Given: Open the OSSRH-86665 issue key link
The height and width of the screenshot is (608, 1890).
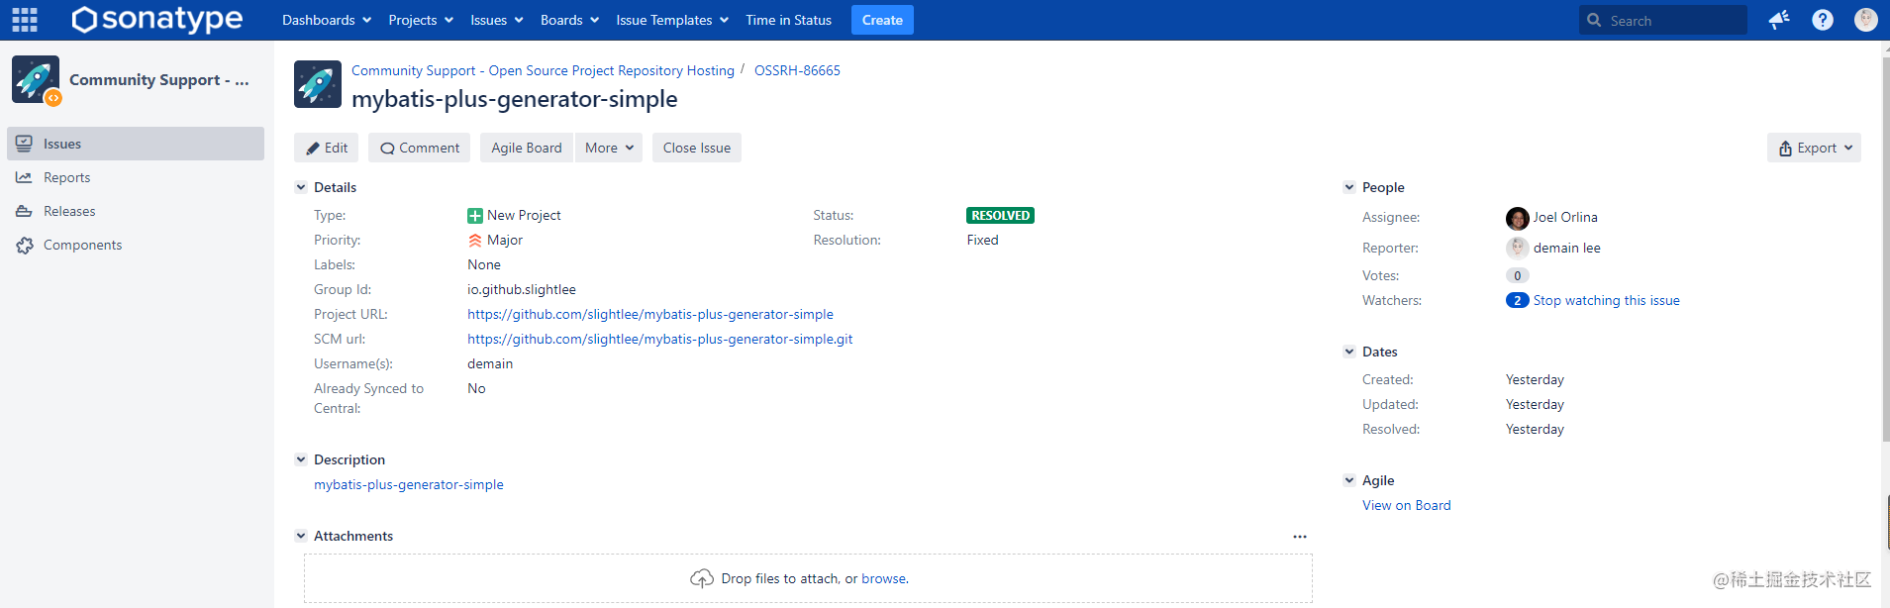Looking at the screenshot, I should (797, 70).
